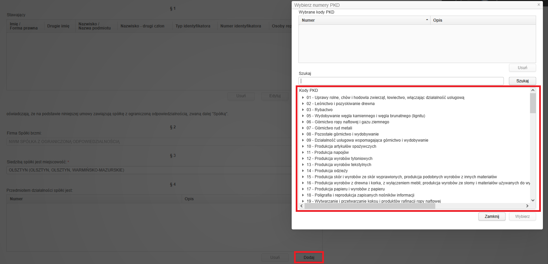Click the Szukaj search button
Screen dimensions: 548x264
point(522,81)
